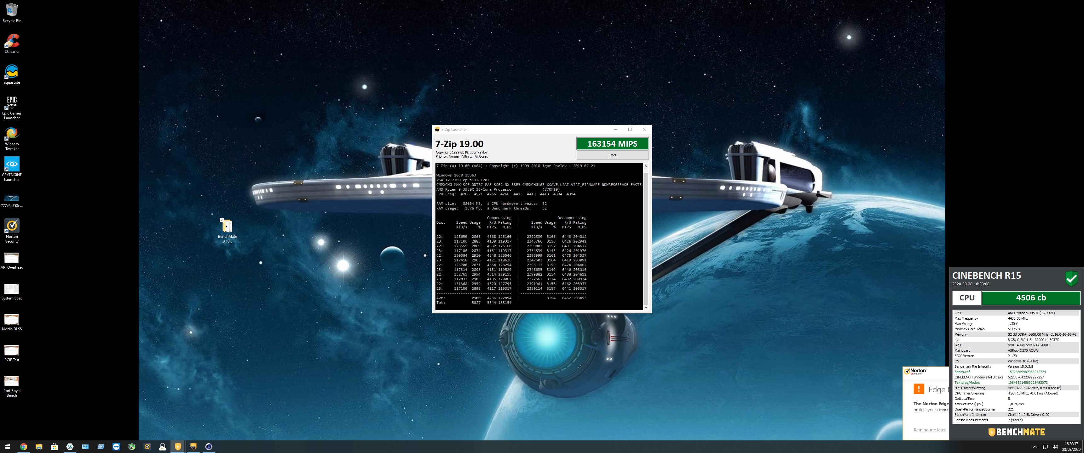
Task: Click 'Textures/Models' row in BenchMate panel
Action: point(1016,383)
